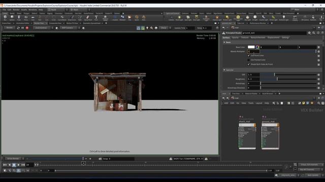Stop the render with red button
This screenshot has width=325, height=182.
[x=27, y=28]
